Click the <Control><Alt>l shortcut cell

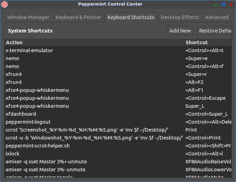pyautogui.click(x=208, y=154)
